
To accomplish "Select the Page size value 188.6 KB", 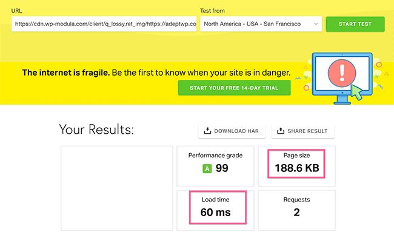I will coord(297,168).
